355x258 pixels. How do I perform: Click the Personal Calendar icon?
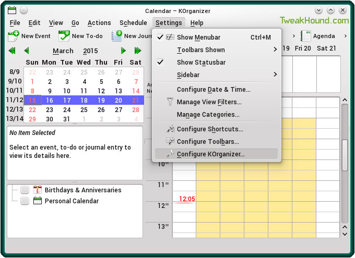(38, 201)
